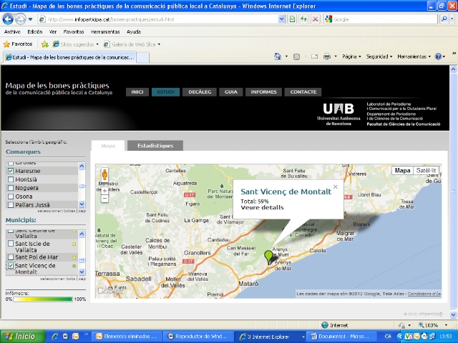The width and height of the screenshot is (458, 343).
Task: Click the Street View pegman icon
Action: 104,175
